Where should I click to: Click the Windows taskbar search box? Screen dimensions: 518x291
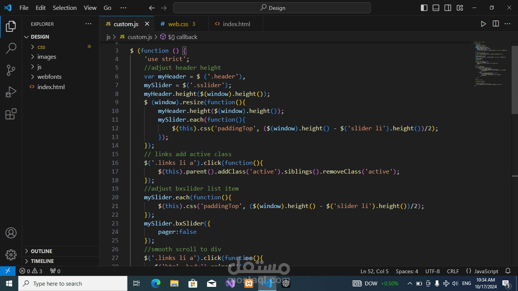73,283
